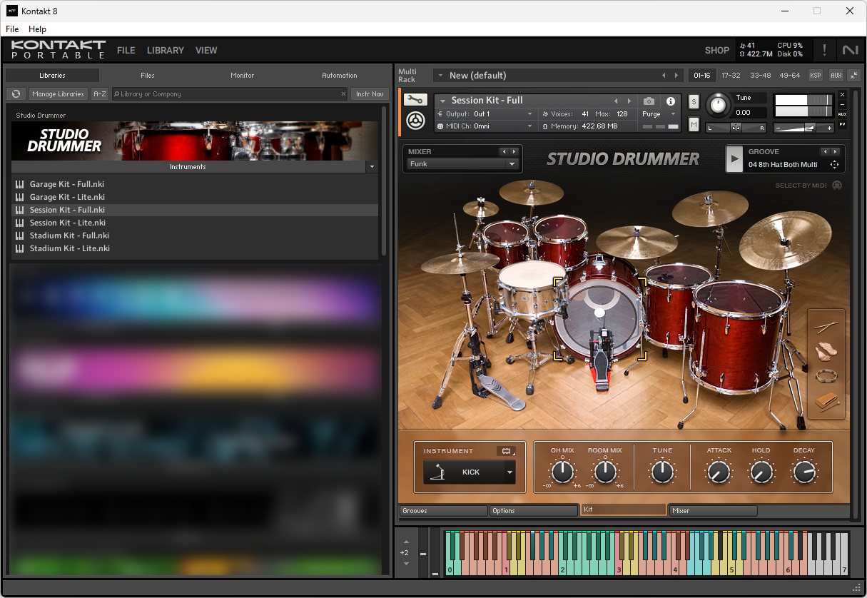Expand the Instruments dropdown arrow under library banner
The image size is (867, 598).
tap(371, 167)
